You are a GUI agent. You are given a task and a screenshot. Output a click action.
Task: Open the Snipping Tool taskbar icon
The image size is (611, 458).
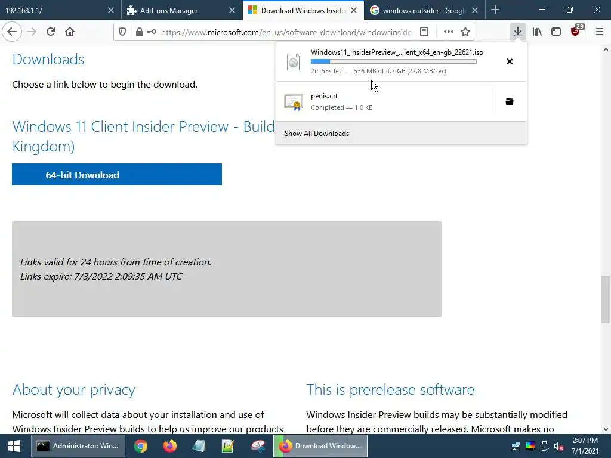[x=258, y=446]
